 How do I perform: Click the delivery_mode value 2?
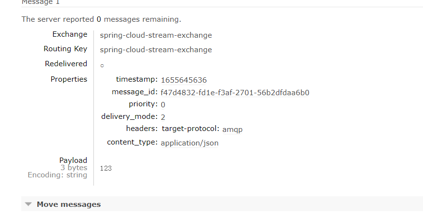point(163,117)
